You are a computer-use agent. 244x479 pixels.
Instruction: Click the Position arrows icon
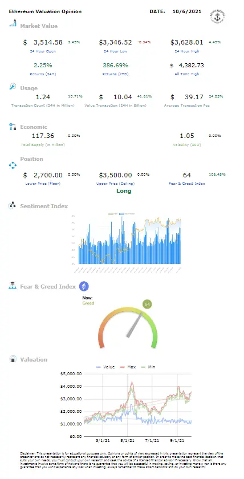point(13,165)
